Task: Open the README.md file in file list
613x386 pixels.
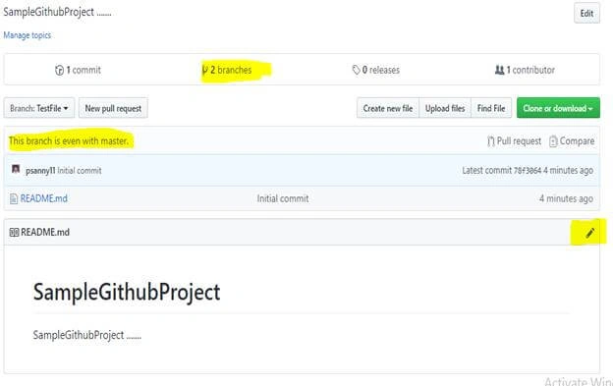Action: tap(44, 198)
